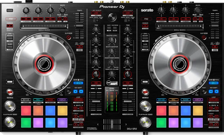Screen dimensions: 224x135
Task: Click the TEMPO slider on FX2 deck
Action: tap(215, 25)
